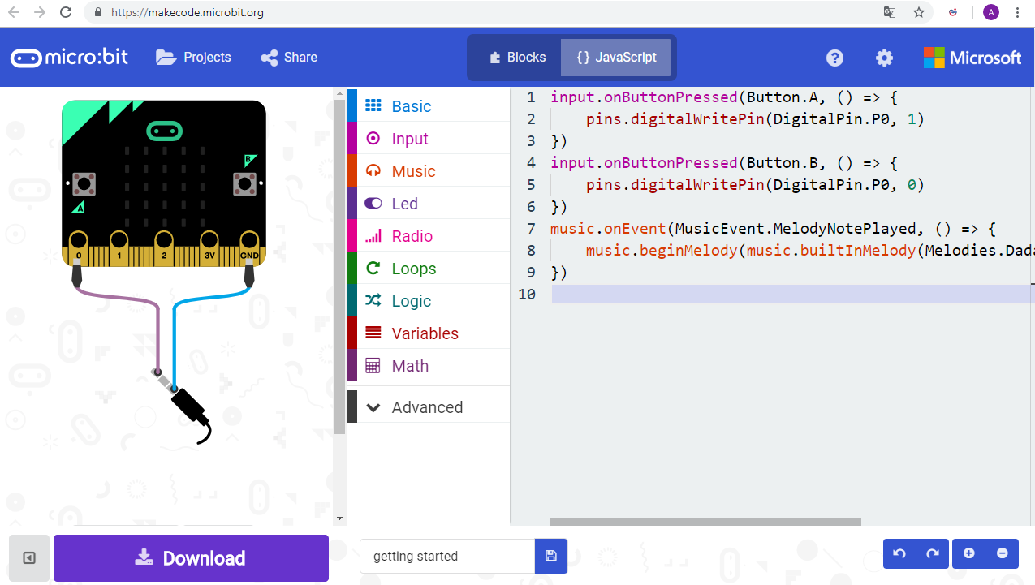Click the Variables list icon
The image size is (1035, 585).
(373, 333)
